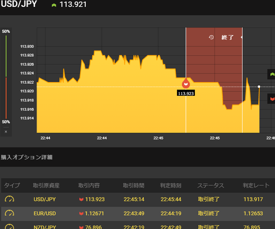Click the red down arrow beside 113.923 in table
275x229 pixels.
click(x=81, y=199)
